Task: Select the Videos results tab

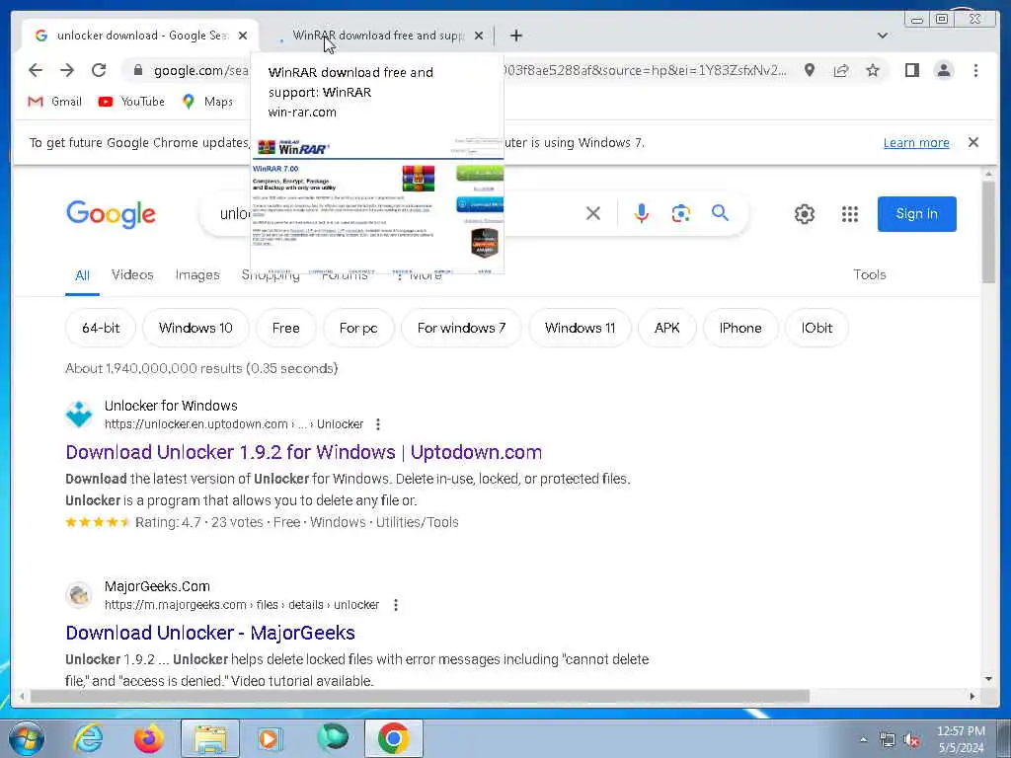Action: pos(132,274)
